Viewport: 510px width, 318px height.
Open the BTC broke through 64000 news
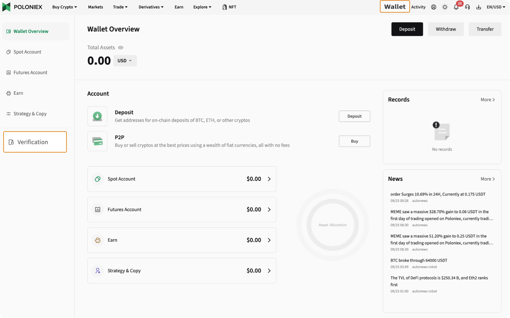[419, 260]
